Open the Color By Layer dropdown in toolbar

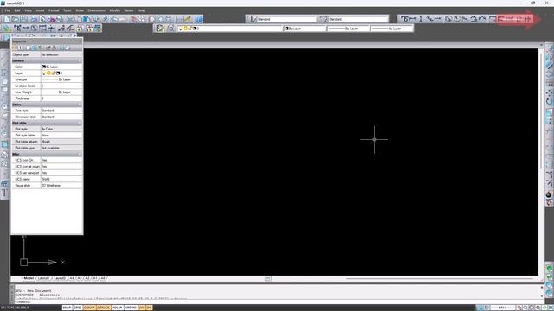[x=306, y=29]
